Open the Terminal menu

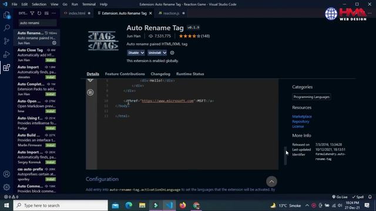pyautogui.click(x=89, y=4)
